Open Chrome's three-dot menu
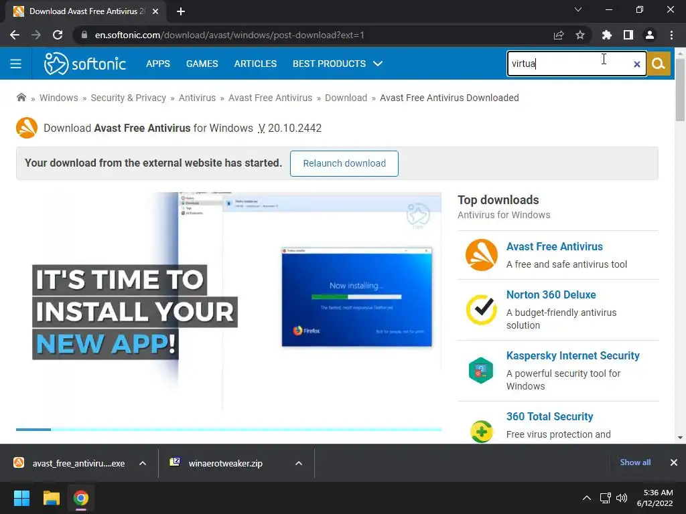Viewport: 686px width, 514px height. [x=671, y=35]
